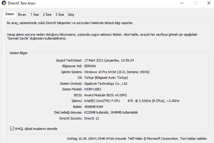The image size is (214, 143).
Task: Minimize the DirectX Tanı Aracı window
Action: pos(182,3)
